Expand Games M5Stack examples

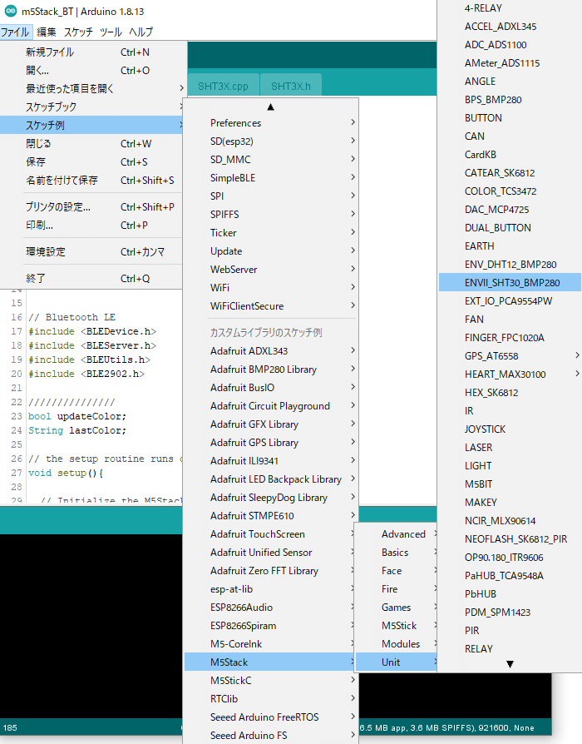tap(397, 608)
